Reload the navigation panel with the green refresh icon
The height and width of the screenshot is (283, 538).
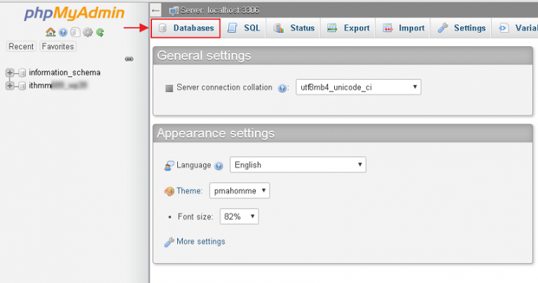pos(100,32)
